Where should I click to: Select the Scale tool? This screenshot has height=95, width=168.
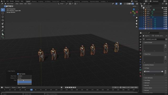(3, 23)
